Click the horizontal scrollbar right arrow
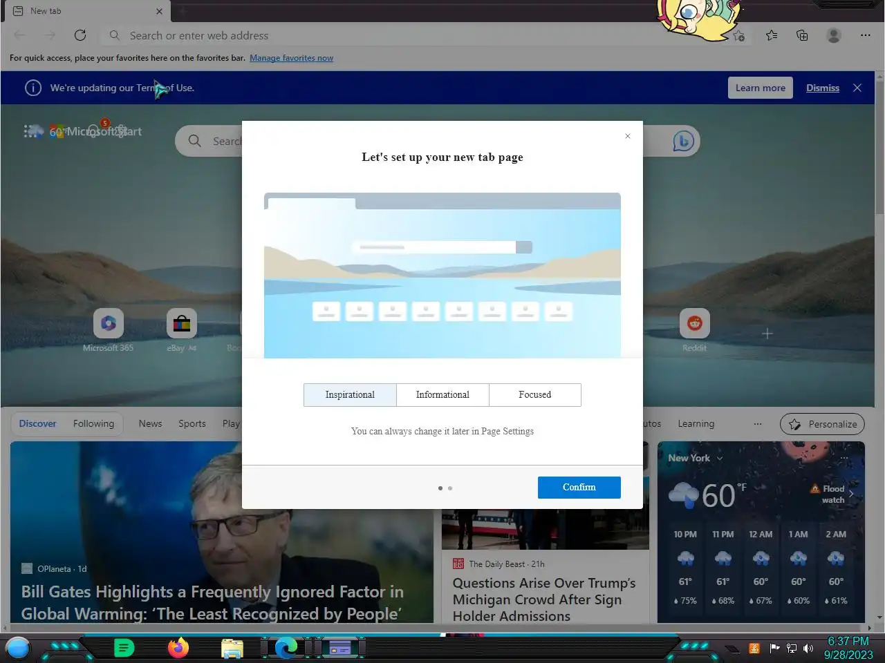This screenshot has width=885, height=663. point(870,628)
